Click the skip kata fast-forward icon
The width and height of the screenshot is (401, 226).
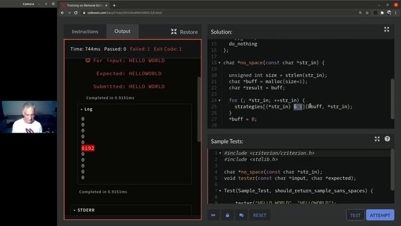tap(213, 215)
